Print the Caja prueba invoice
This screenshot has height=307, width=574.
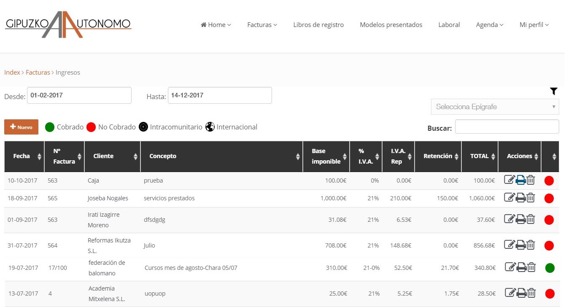tap(520, 180)
